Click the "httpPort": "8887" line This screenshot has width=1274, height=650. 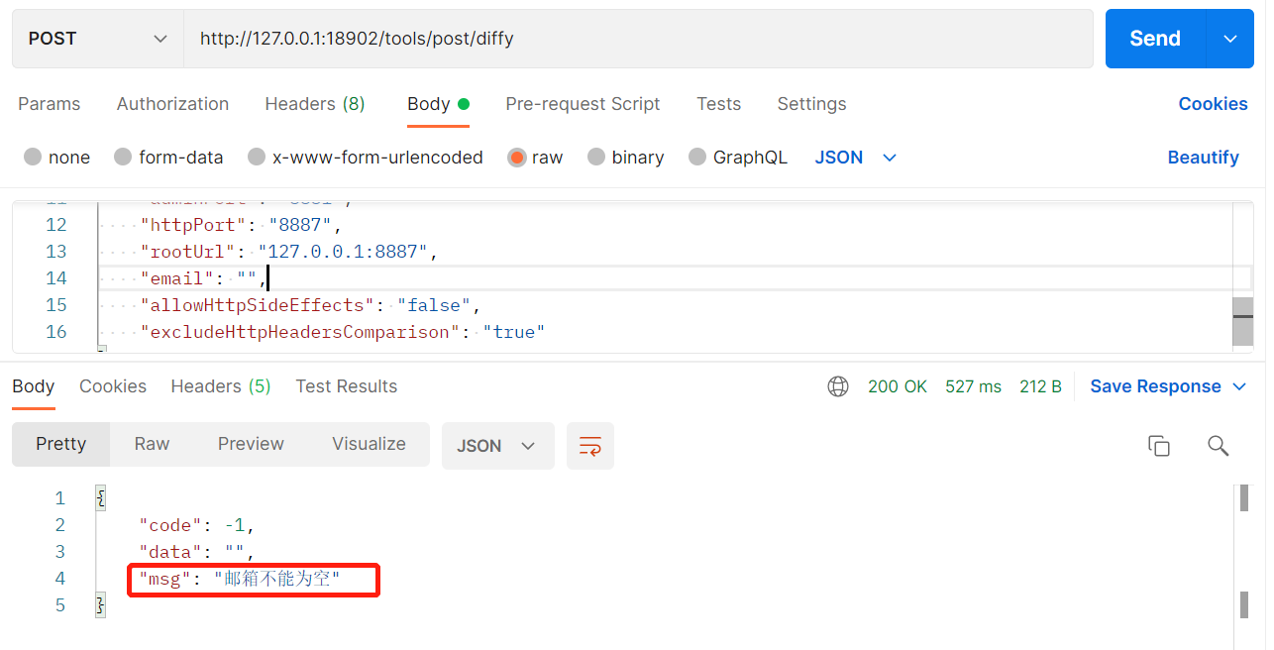point(241,225)
